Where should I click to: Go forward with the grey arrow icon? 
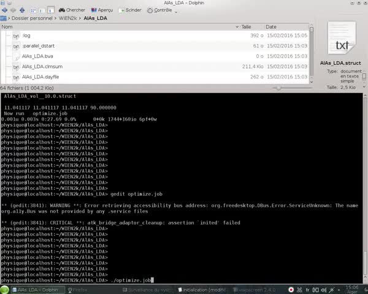13,10
